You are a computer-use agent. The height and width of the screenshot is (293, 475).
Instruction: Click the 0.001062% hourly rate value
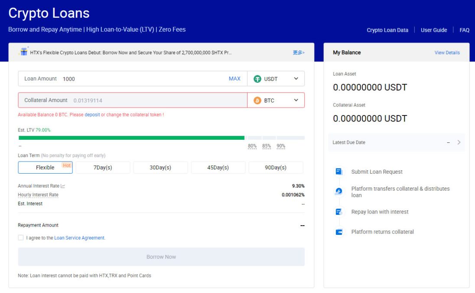point(293,195)
